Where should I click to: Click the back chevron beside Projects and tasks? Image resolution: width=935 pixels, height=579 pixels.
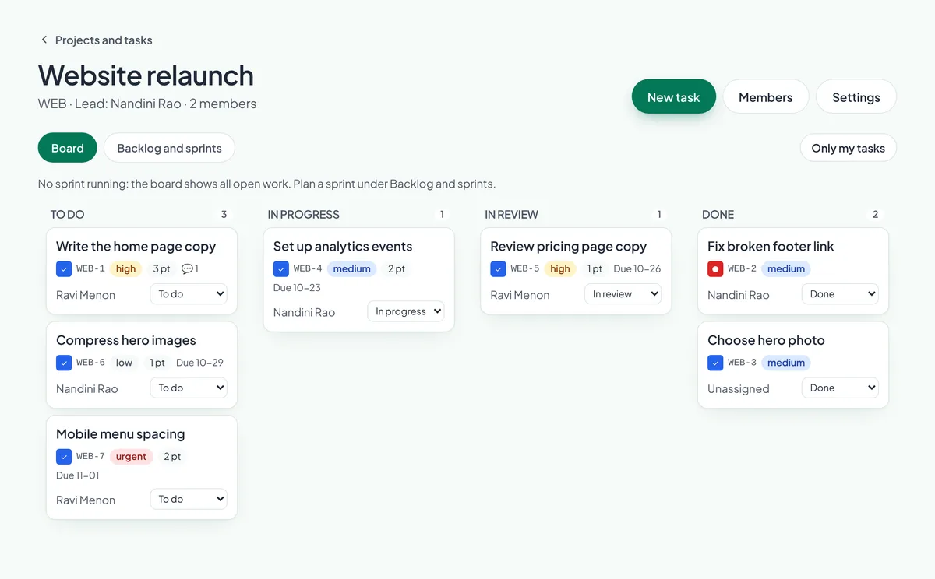click(44, 40)
